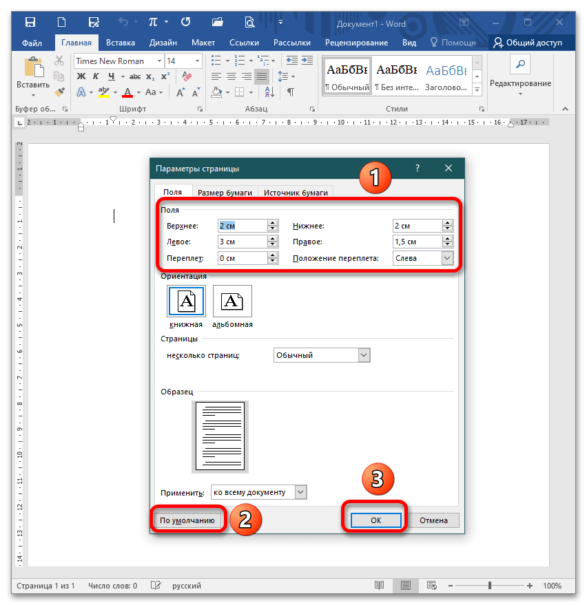The image size is (587, 605).
Task: Toggle Italic formatting К
Action: point(96,76)
